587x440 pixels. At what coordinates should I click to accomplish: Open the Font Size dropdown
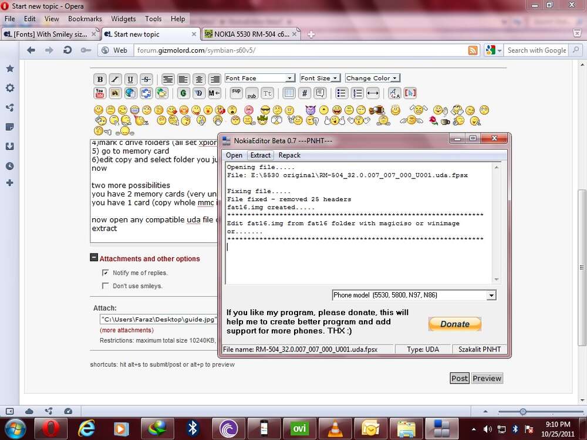pos(320,78)
